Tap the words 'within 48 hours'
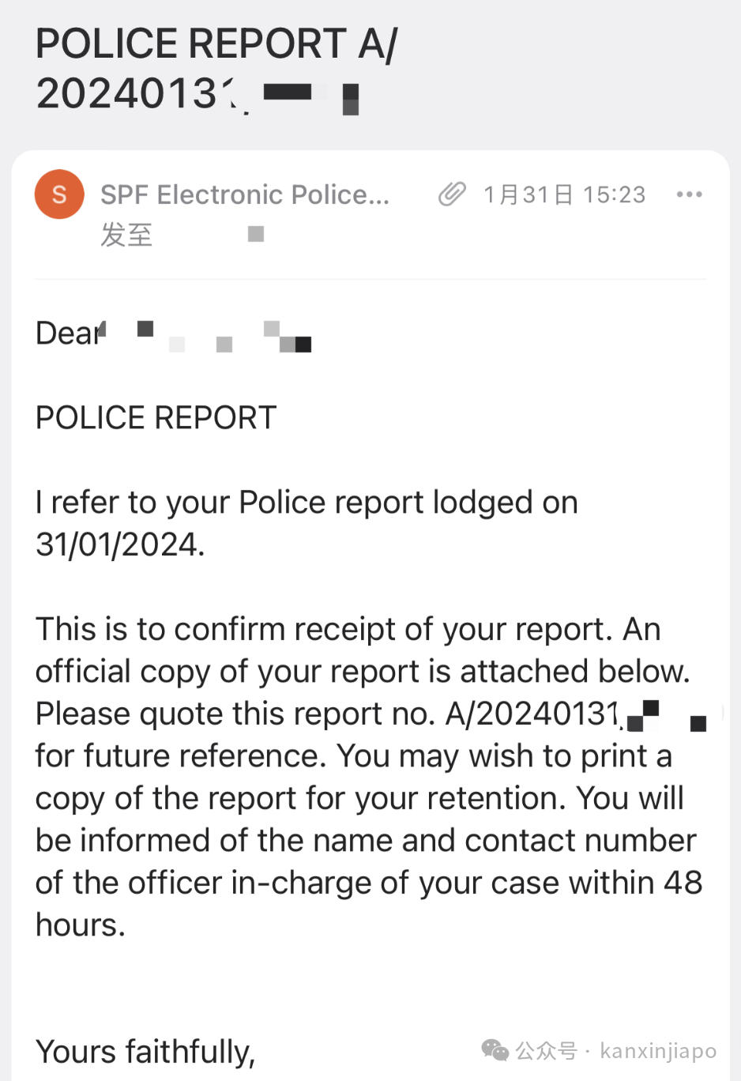 point(369,904)
